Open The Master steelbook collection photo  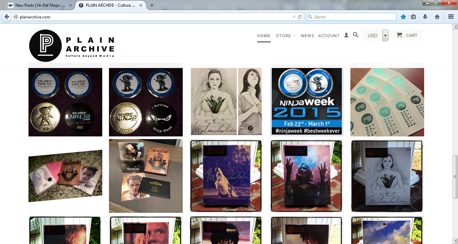[146, 176]
